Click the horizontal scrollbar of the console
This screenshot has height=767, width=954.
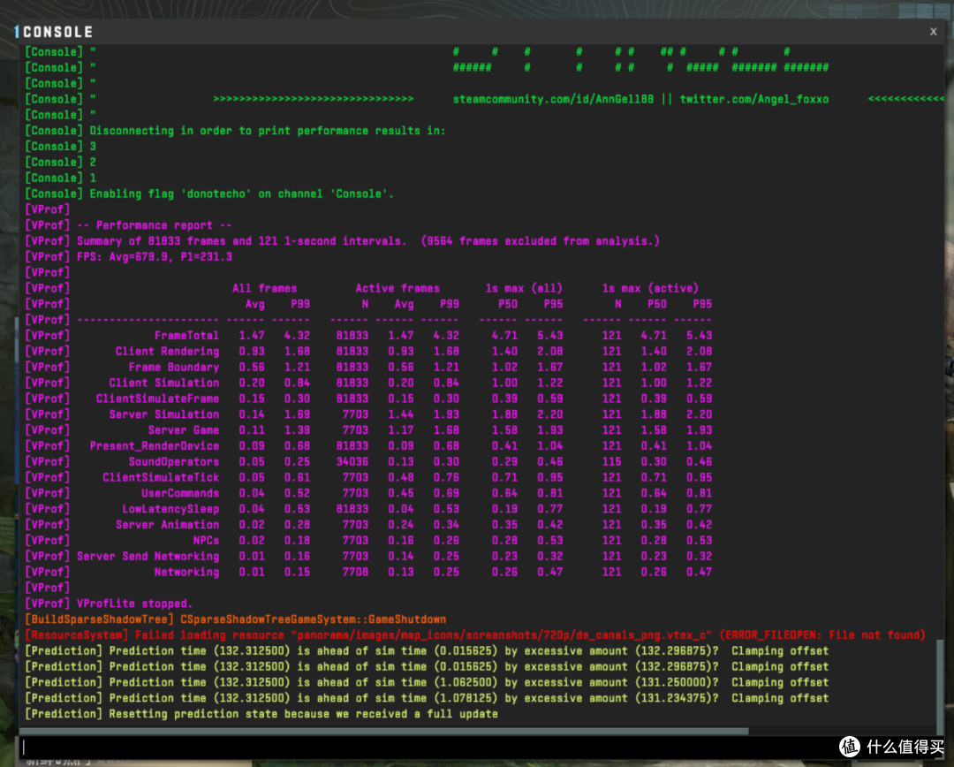pos(384,731)
